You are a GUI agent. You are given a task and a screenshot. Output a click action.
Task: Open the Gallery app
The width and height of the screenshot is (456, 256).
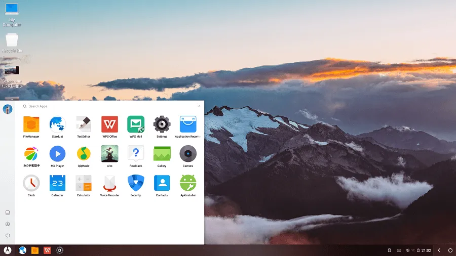(x=162, y=154)
